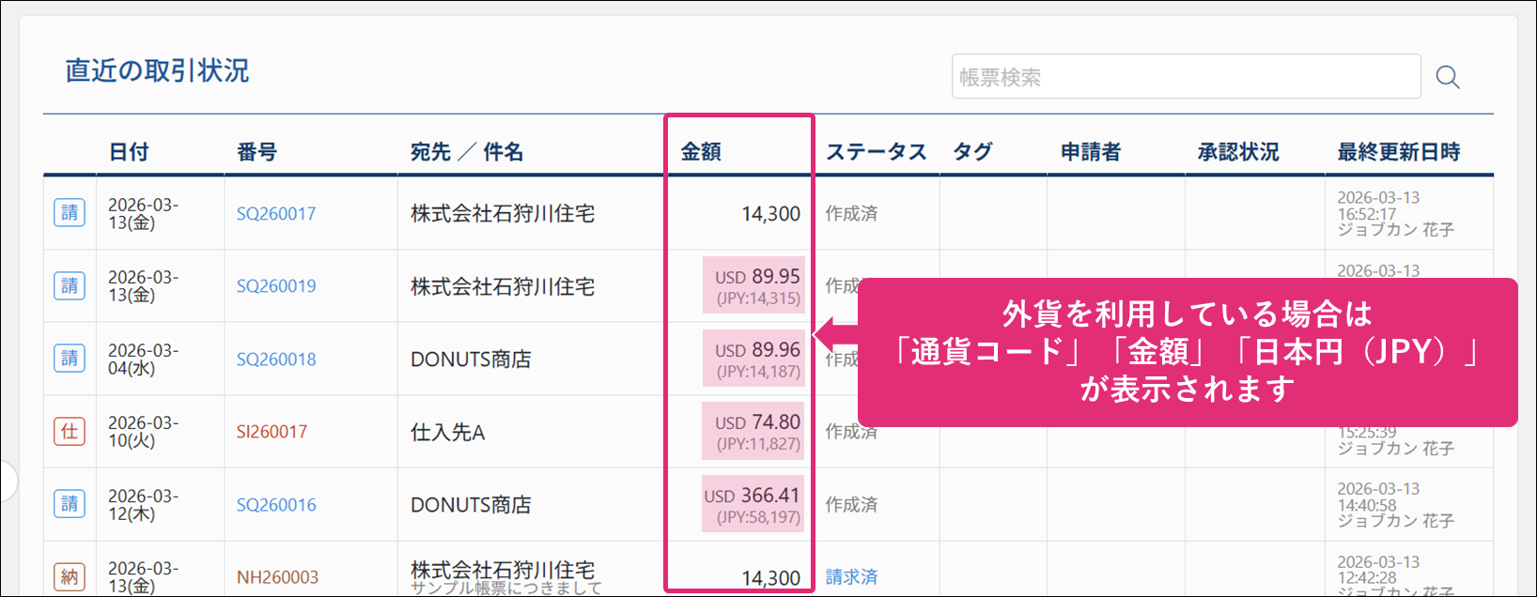Viewport: 1537px width, 597px height.
Task: Open delivery note NH260003
Action: pos(277,577)
